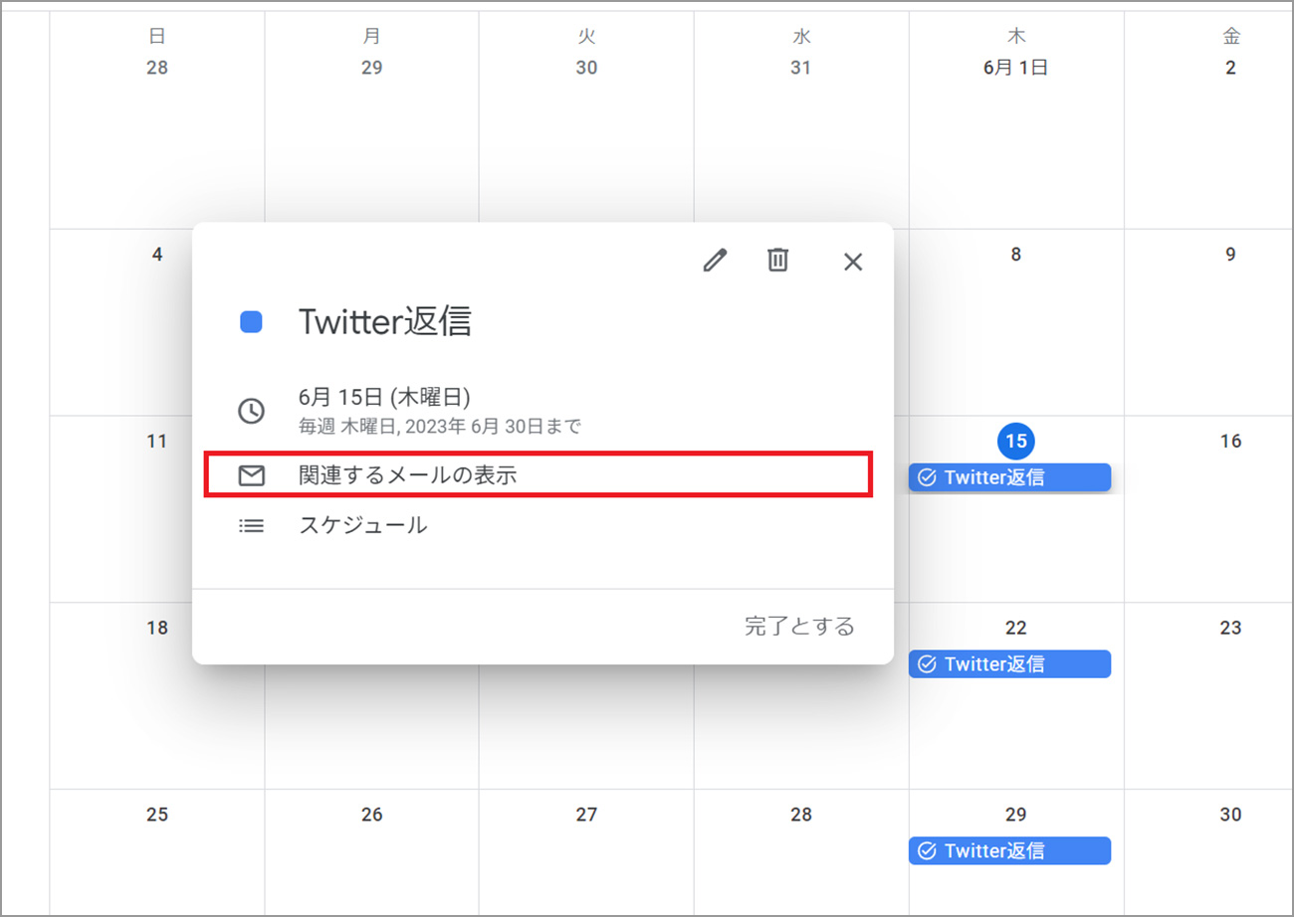Select date 9 on the calendar
This screenshot has height=917, width=1294.
coord(1230,255)
